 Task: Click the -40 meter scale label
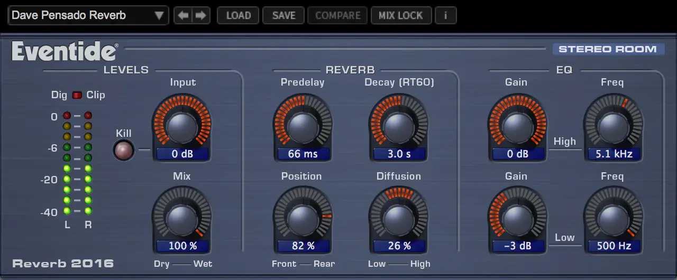click(x=49, y=212)
